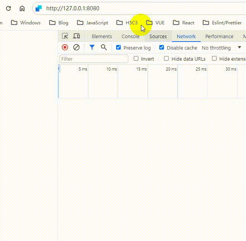
Task: Open the JavaScript bookmarks folder
Action: coord(92,23)
